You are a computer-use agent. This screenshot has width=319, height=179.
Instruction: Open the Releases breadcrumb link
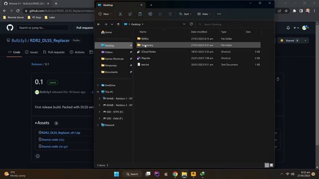coord(37,64)
